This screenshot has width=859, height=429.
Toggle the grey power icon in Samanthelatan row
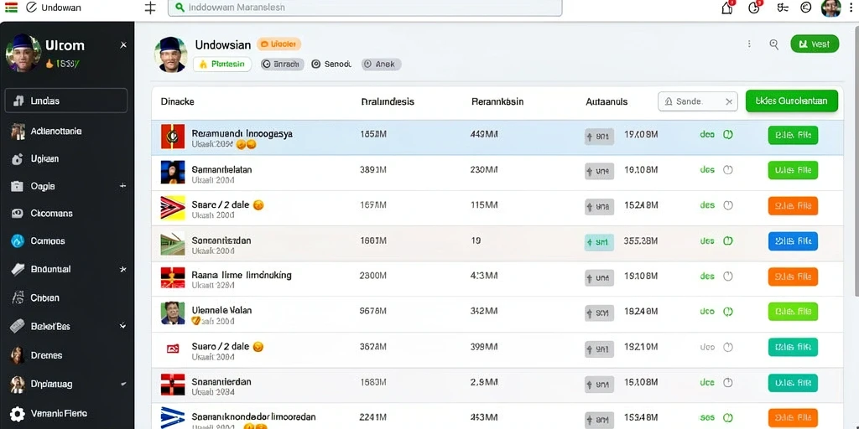point(728,169)
